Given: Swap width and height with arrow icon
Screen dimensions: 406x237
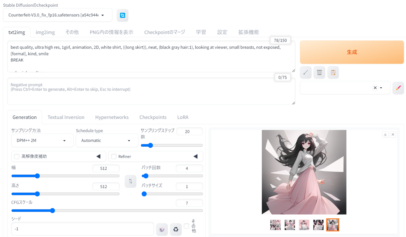Looking at the screenshot, I should tap(130, 181).
